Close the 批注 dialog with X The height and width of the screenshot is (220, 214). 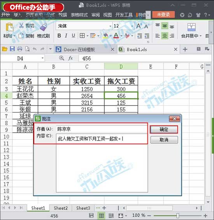175,119
